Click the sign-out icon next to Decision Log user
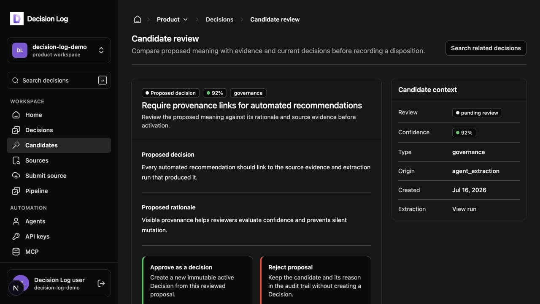 tap(101, 283)
